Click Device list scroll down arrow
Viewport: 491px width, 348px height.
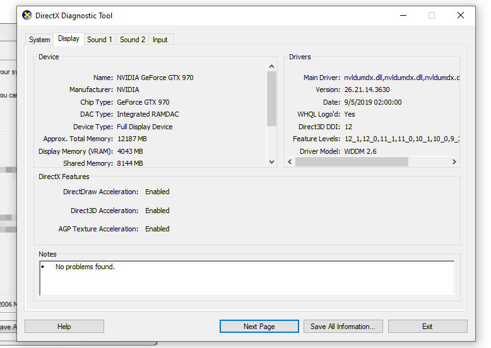[272, 162]
